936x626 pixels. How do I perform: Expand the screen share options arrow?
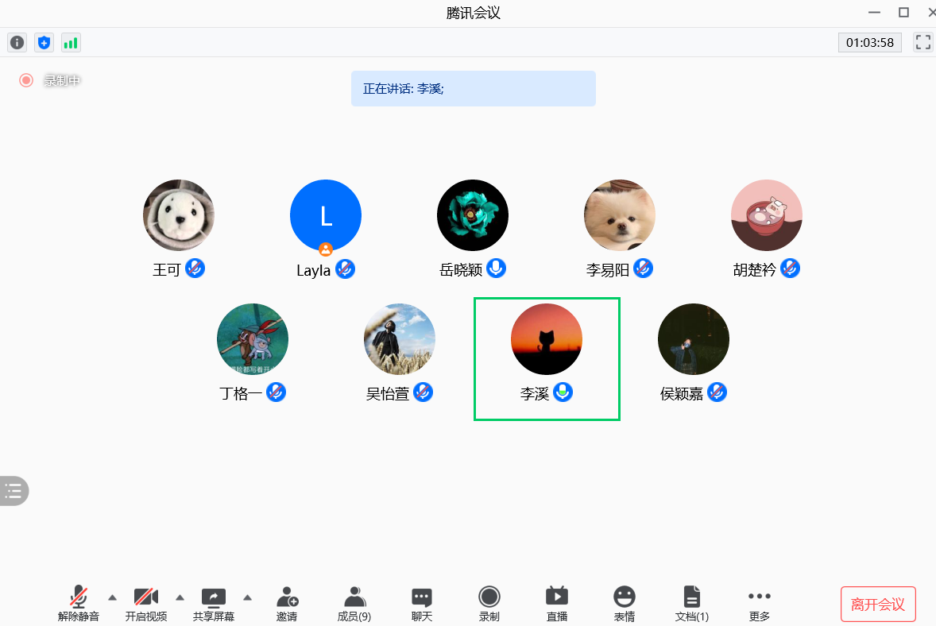tap(247, 597)
